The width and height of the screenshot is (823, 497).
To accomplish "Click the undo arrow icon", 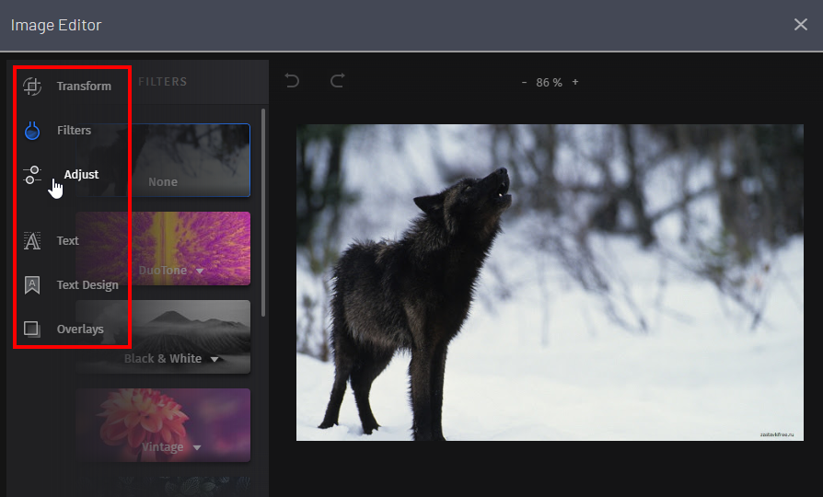I will 293,81.
